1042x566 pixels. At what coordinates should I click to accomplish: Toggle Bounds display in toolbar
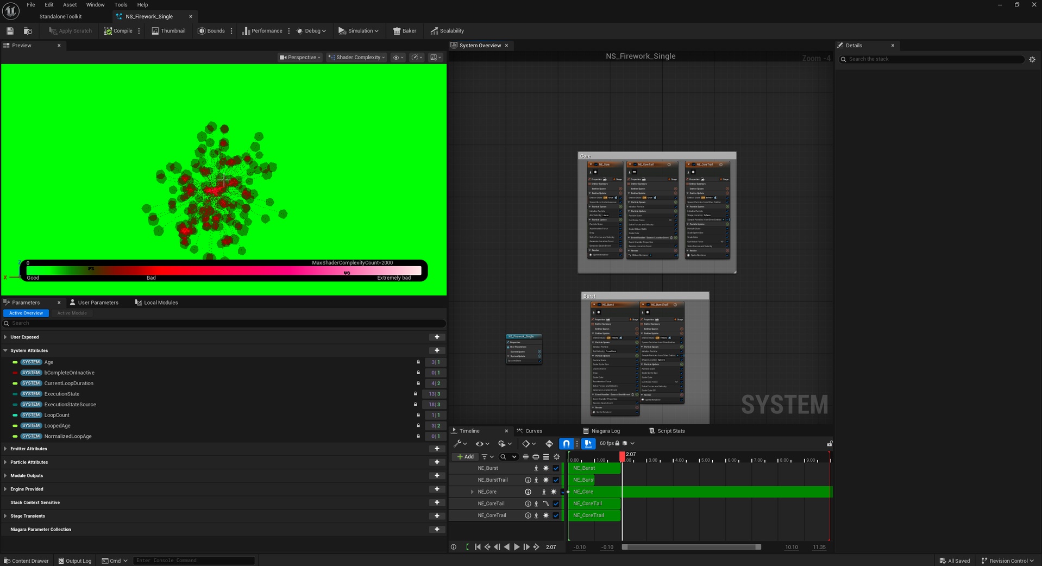(211, 31)
